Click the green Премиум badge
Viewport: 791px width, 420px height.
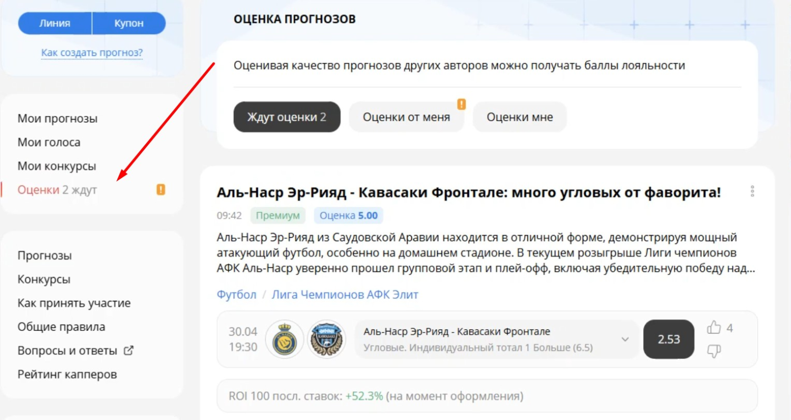click(x=278, y=215)
